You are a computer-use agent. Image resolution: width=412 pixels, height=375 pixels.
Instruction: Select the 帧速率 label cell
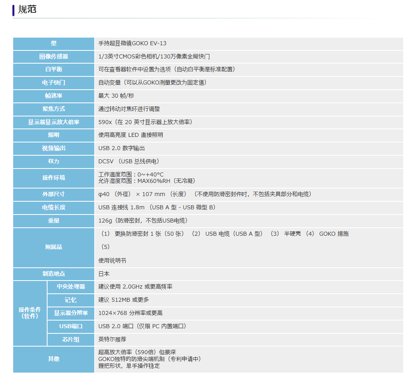point(54,96)
